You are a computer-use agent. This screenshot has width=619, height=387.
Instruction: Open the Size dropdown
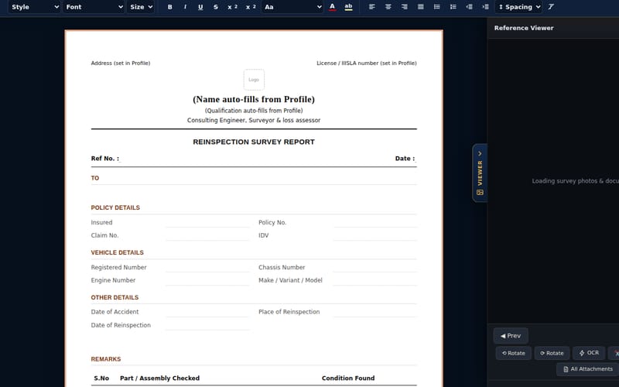(x=141, y=7)
